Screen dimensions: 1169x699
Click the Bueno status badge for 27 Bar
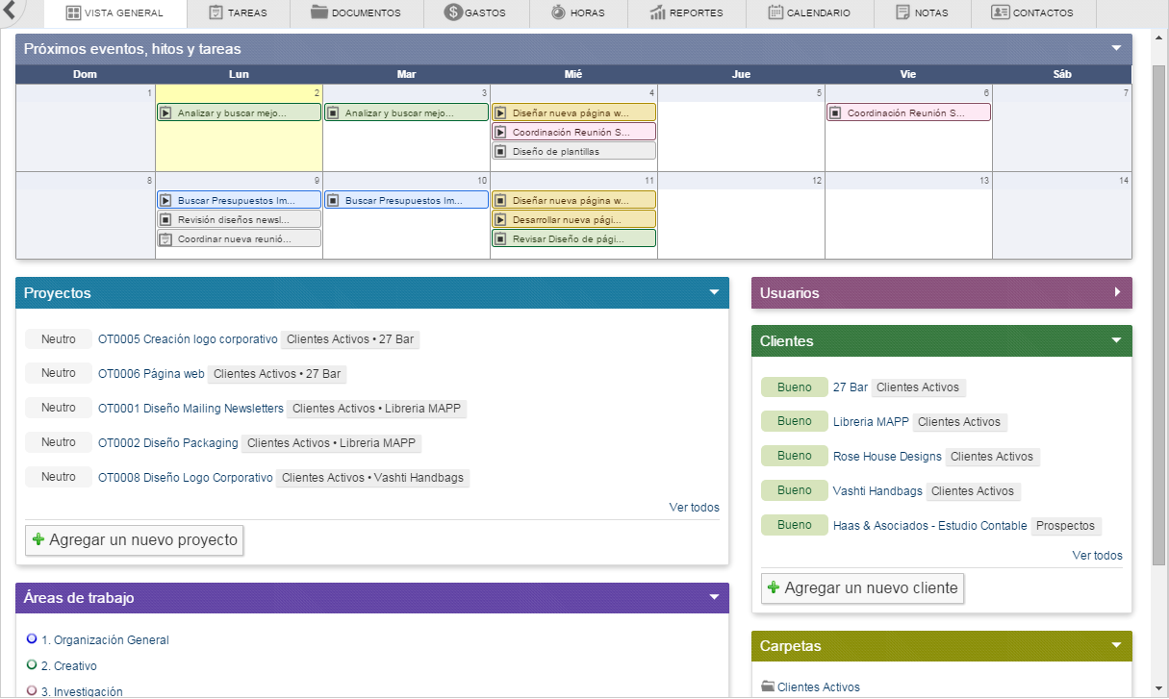[795, 387]
